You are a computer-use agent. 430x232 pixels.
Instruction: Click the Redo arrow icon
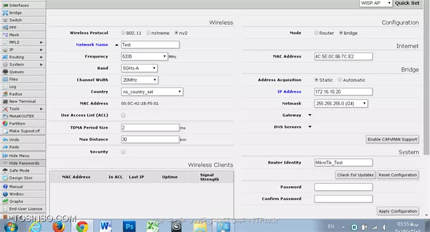pyautogui.click(x=5, y=147)
